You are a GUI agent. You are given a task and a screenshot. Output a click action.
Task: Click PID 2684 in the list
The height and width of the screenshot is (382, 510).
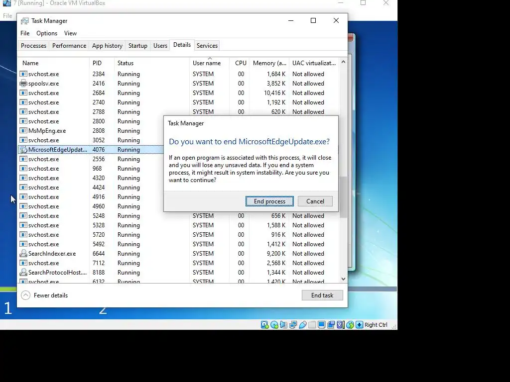[x=99, y=93]
